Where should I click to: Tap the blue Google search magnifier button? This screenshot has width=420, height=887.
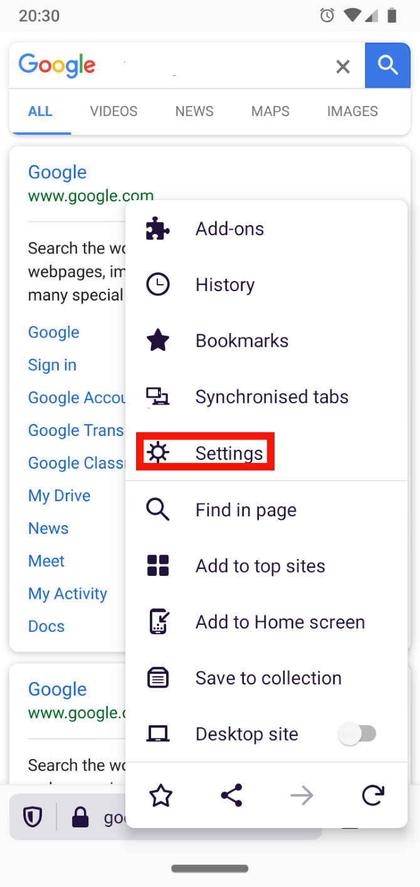tap(387, 65)
